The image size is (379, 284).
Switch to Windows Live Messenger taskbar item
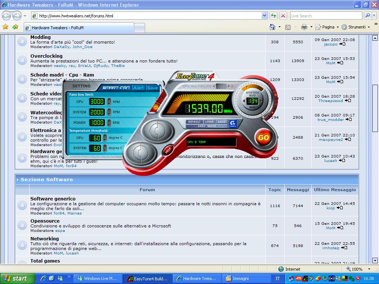[98, 278]
